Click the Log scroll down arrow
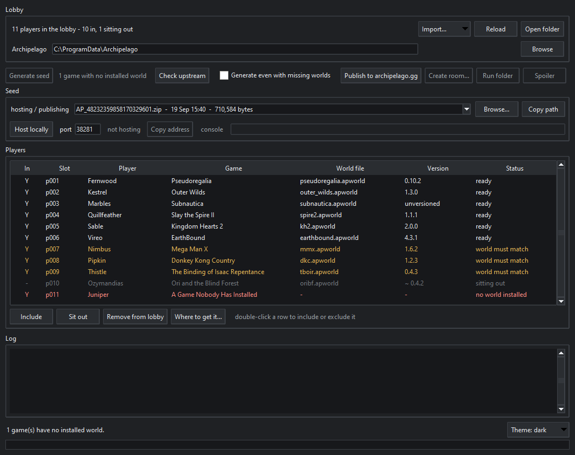The image size is (575, 455). tap(561, 409)
